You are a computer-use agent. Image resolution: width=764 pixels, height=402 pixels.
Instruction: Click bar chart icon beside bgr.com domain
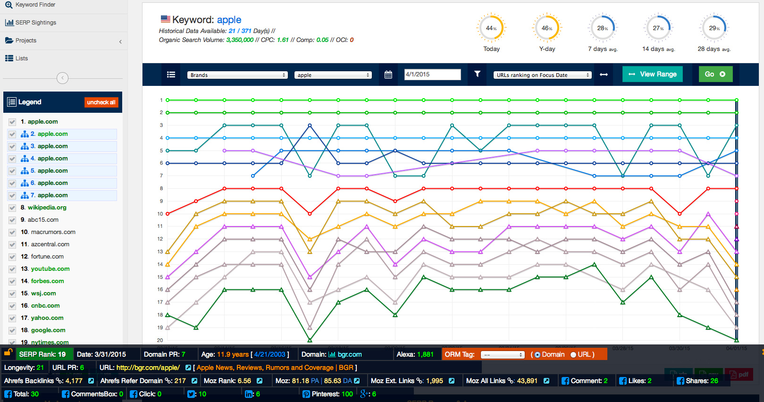(332, 354)
